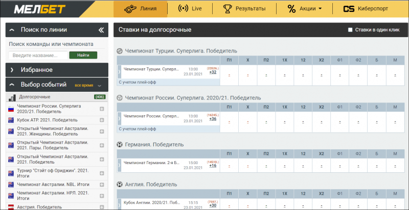409x210 pixels.
Task: Expand the Кубок Англии event row arrow
Action: [x=119, y=204]
